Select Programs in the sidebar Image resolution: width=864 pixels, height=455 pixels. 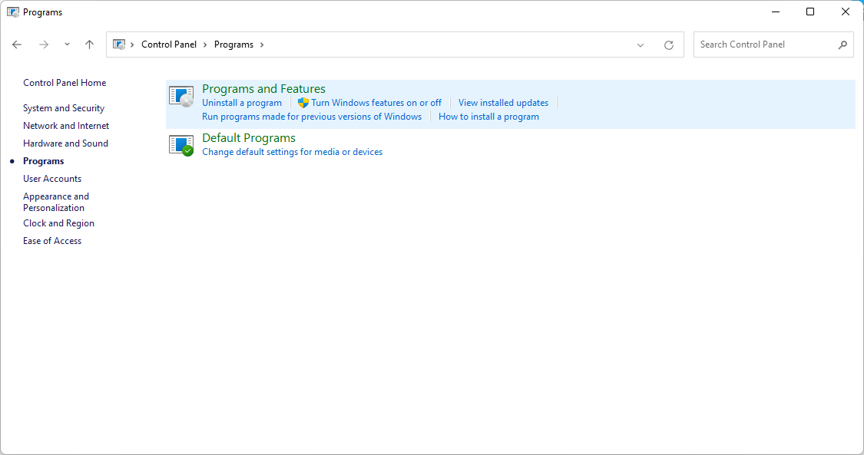point(44,161)
